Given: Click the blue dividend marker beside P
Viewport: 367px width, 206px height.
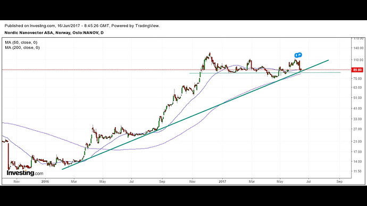Looking at the screenshot, I should [297, 55].
